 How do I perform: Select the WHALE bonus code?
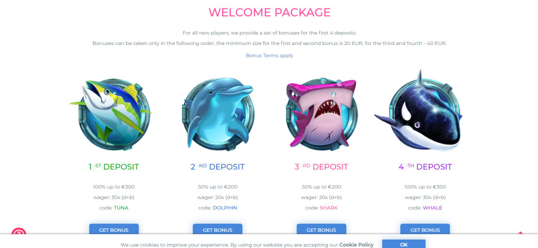click(x=433, y=208)
